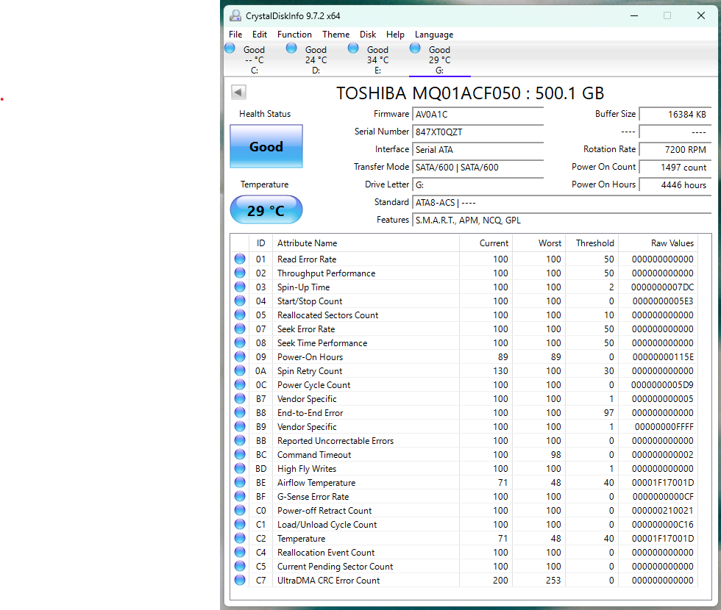Click status orb for Read Error Rate
Image resolution: width=721 pixels, height=610 pixels.
(x=240, y=259)
